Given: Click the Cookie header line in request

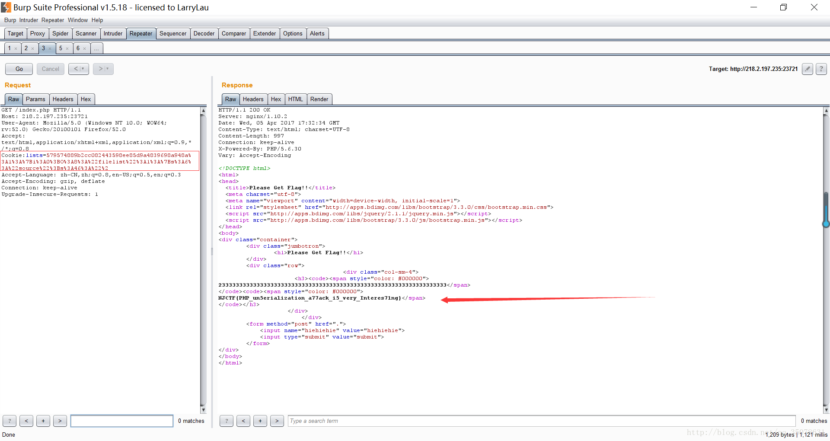Looking at the screenshot, I should click(x=100, y=161).
